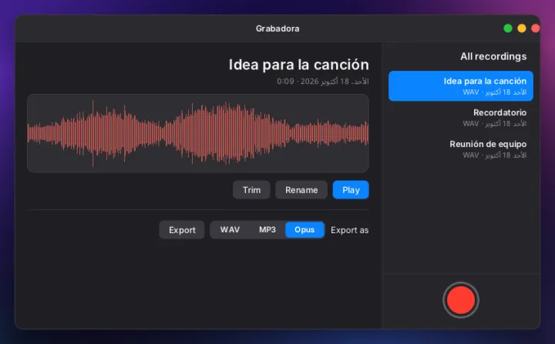This screenshot has width=555, height=344.
Task: Click inside the red waveform display
Action: click(198, 133)
